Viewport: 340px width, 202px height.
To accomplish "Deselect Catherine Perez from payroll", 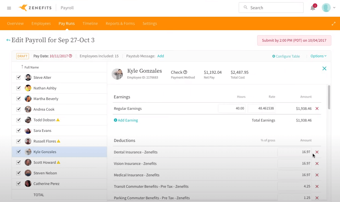I will click(x=19, y=184).
